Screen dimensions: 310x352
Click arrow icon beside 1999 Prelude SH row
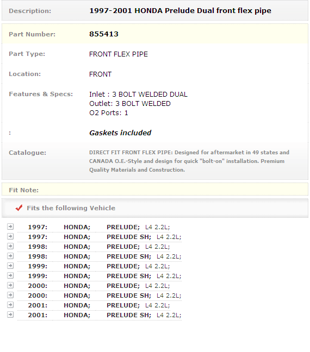click(10, 275)
